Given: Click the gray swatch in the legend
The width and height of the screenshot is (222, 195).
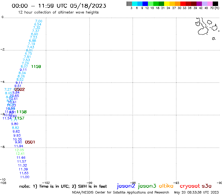Looking at the screenshot, I should click(129, 4).
